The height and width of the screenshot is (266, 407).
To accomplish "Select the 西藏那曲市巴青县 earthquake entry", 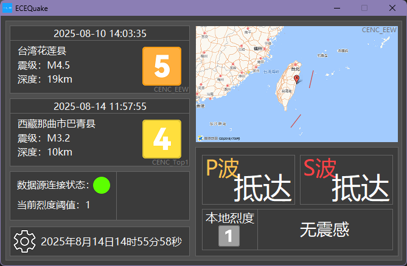I will click(57, 124).
